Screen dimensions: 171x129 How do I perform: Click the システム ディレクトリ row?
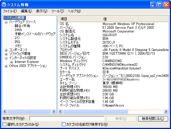pyautogui.click(x=113, y=65)
